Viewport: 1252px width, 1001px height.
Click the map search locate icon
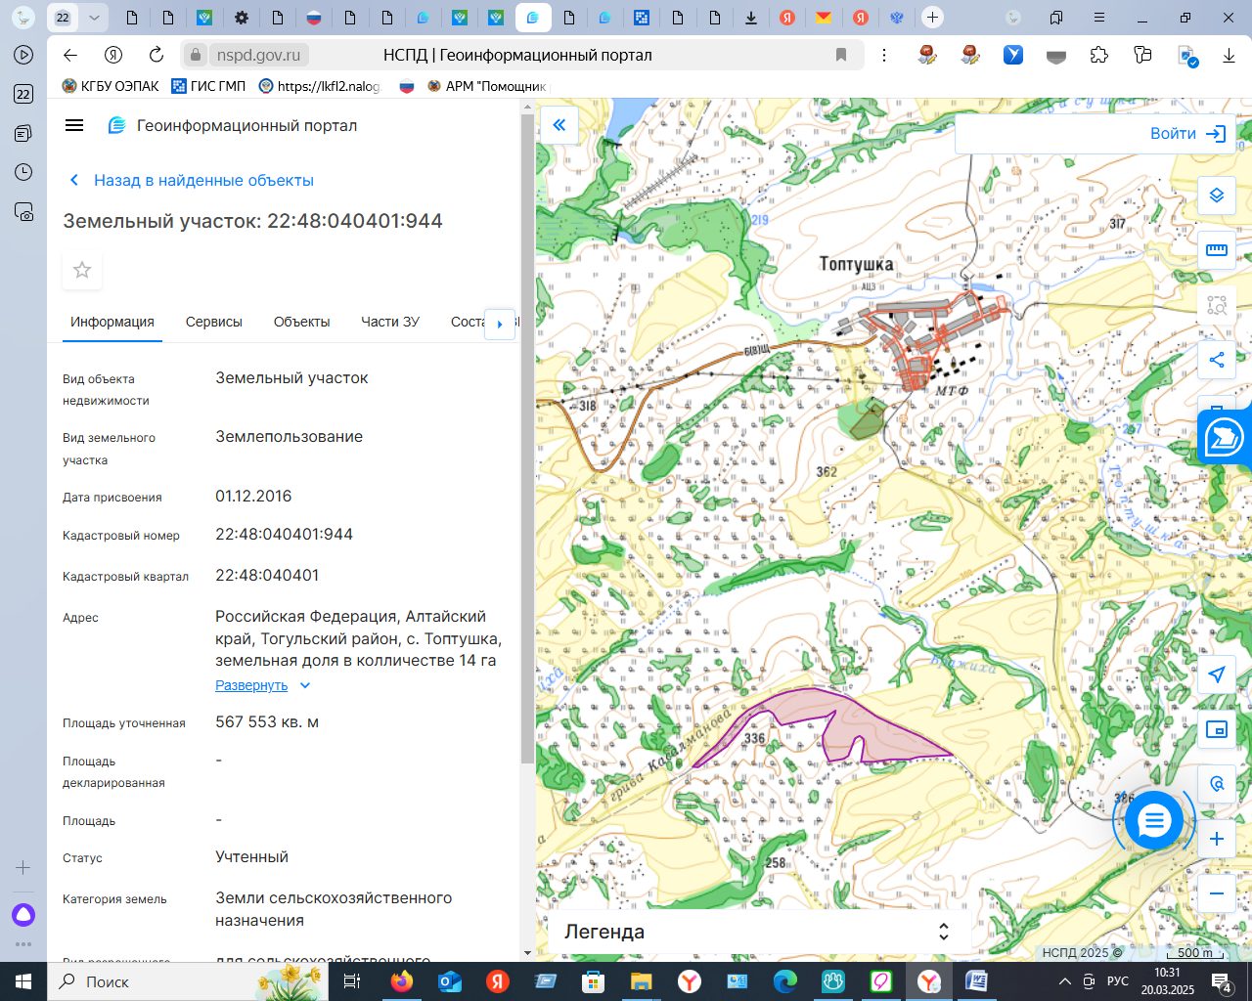coord(1217,784)
